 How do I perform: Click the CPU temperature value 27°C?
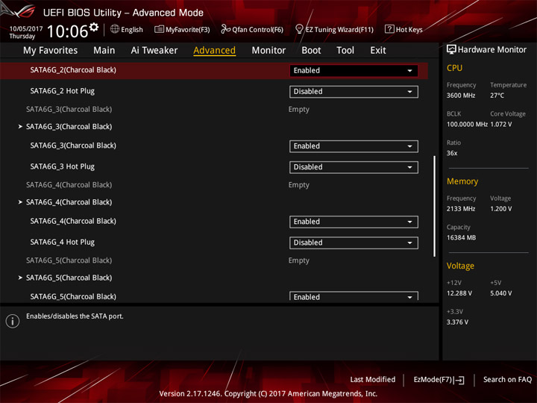pos(497,96)
